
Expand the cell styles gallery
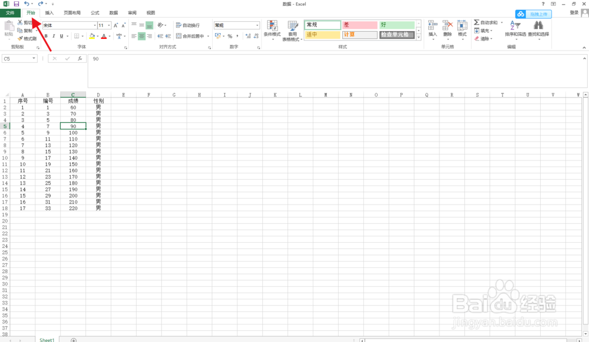coord(418,37)
